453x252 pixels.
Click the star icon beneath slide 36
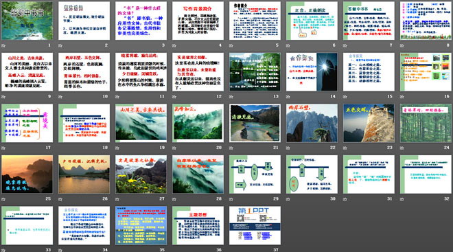click(174, 250)
